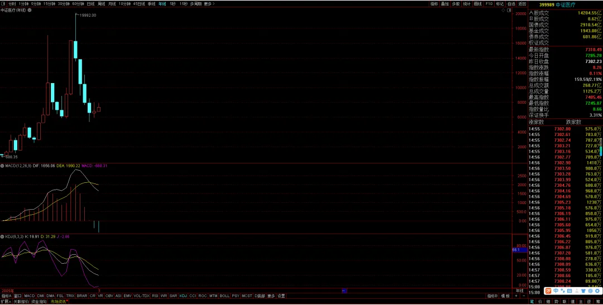Expand 更多 indicators in bottom bar
The image size is (603, 305).
tap(271, 296)
